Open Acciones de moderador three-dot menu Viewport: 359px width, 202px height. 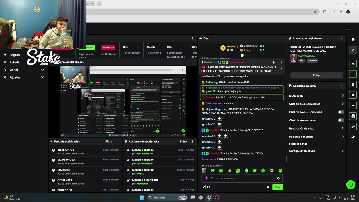[192, 142]
